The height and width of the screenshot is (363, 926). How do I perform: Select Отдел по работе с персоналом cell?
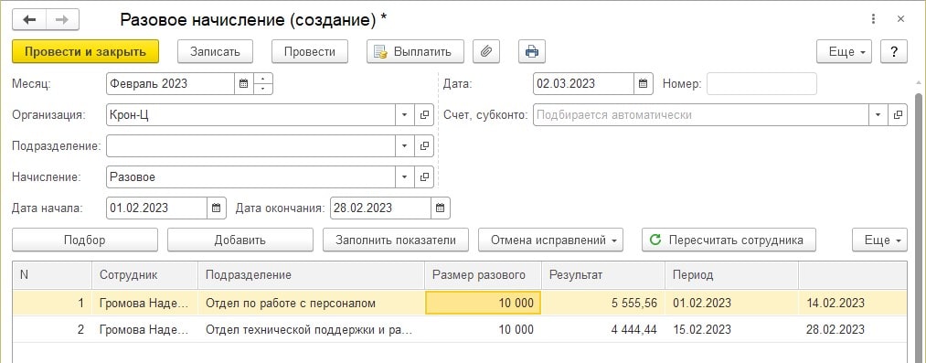click(x=311, y=304)
